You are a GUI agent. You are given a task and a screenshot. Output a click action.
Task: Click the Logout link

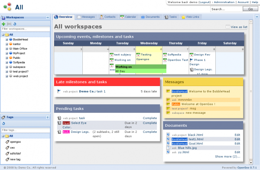(x=205, y=2)
